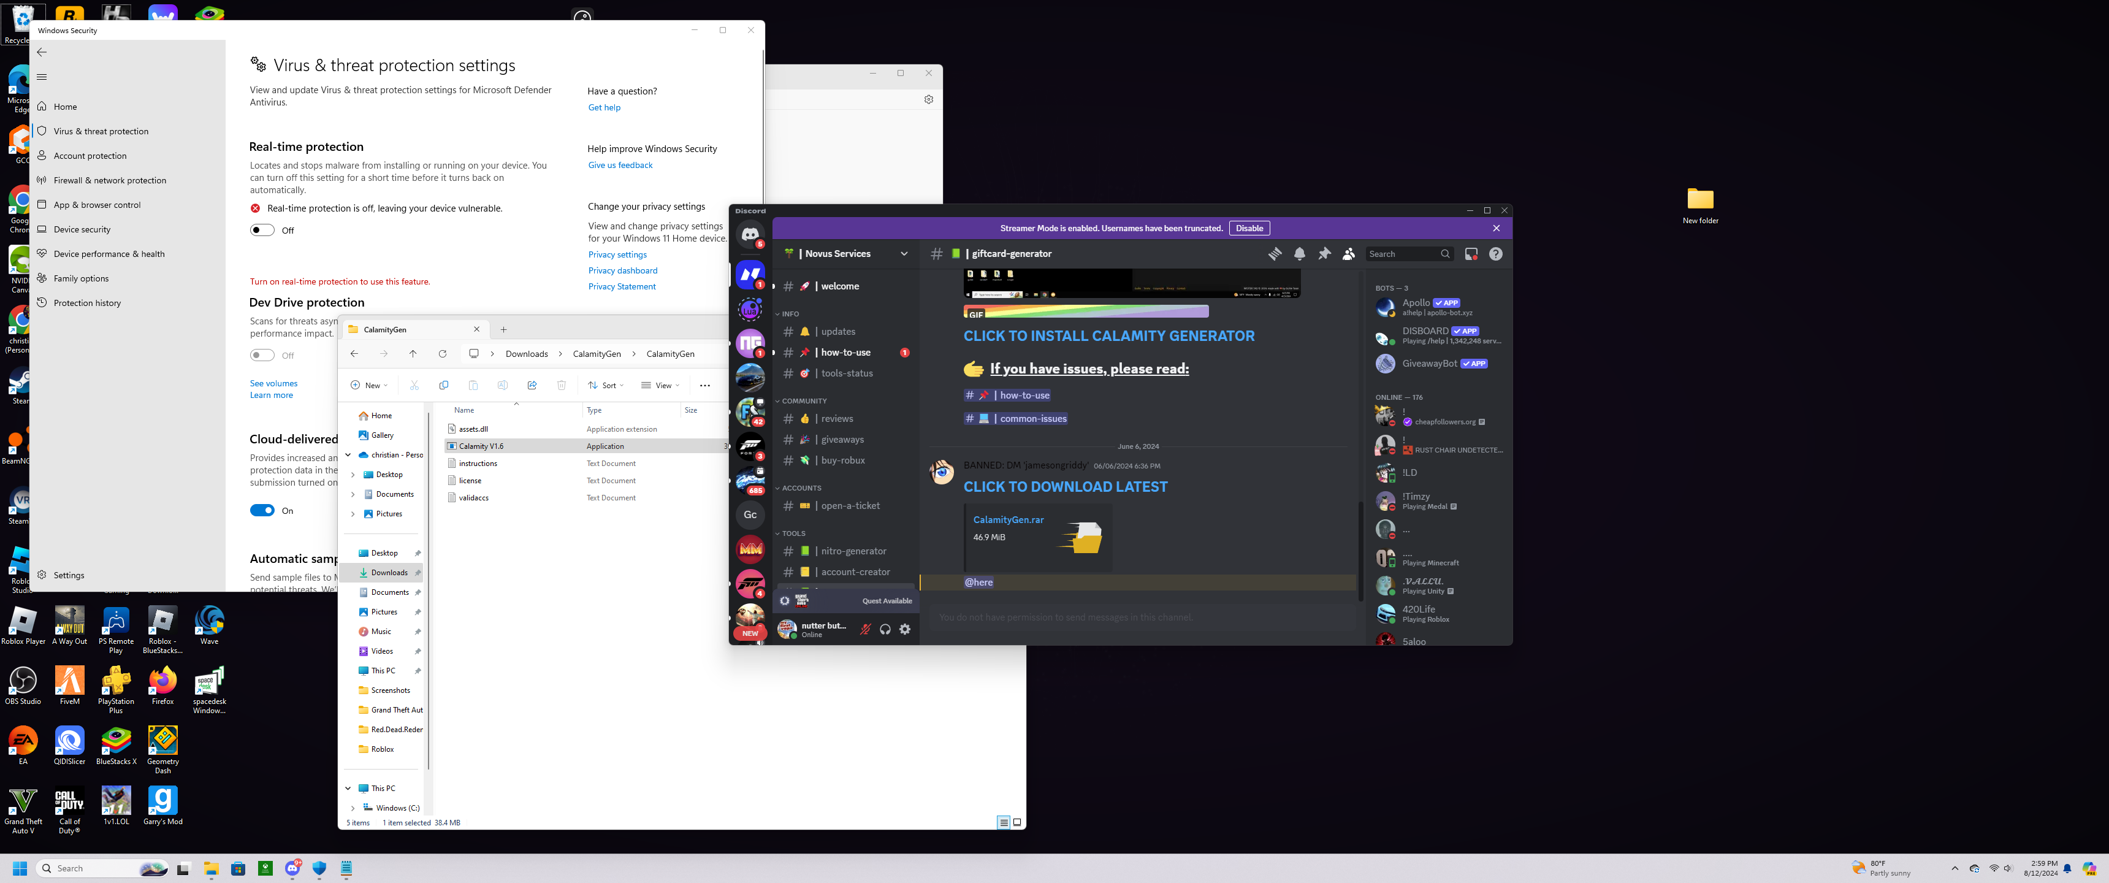Toggle Cloud-delivered protection switch

(262, 510)
